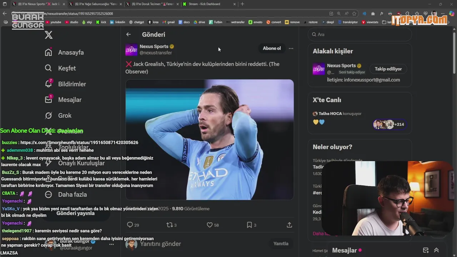Screen dimensions: 457x257
Task: Open Mesajlar envelope in sidebar
Action: 63,100
